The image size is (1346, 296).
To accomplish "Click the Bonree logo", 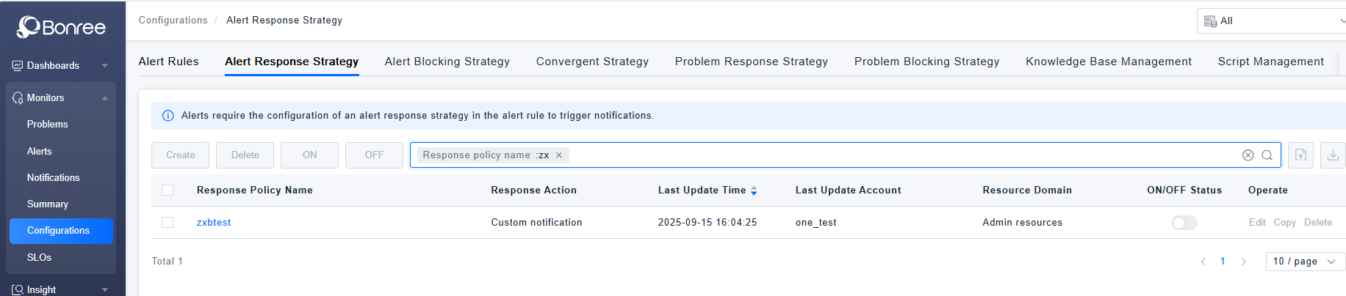I will coord(62,27).
